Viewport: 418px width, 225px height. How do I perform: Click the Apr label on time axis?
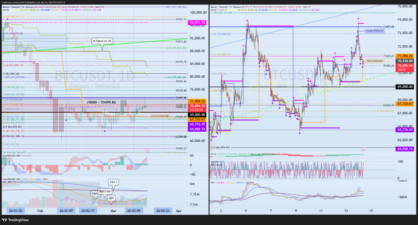point(178,211)
